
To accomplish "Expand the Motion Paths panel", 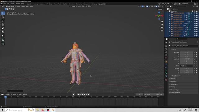I will (174, 84).
